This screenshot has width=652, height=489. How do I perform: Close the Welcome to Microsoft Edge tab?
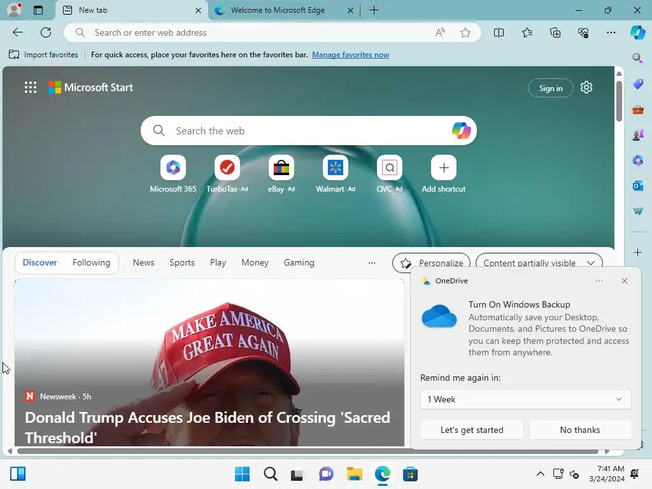coord(351,10)
